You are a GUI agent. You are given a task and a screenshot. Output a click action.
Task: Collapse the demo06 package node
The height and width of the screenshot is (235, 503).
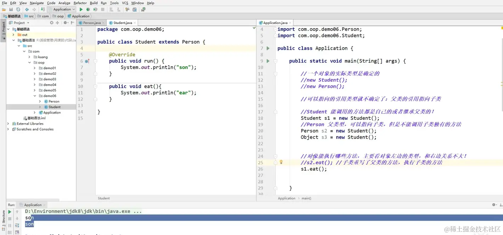(x=35, y=96)
